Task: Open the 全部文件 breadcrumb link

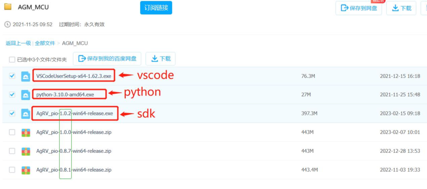Action: 45,43
